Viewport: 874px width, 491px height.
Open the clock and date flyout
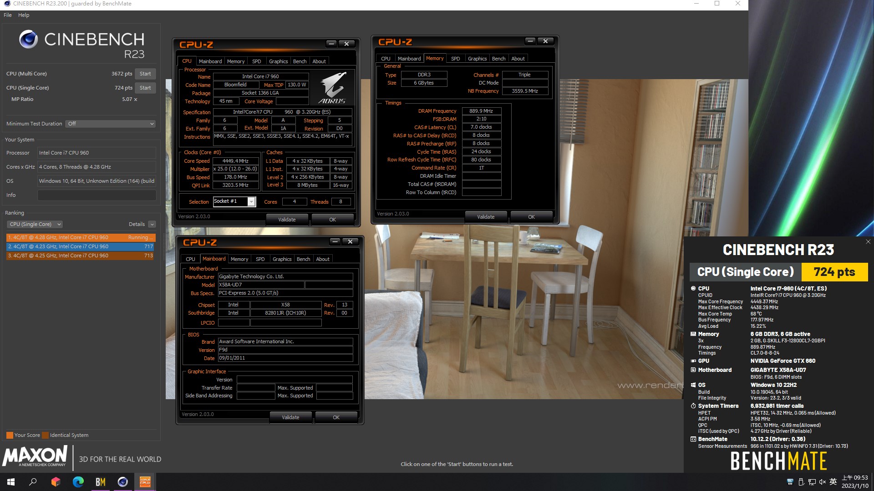(855, 482)
